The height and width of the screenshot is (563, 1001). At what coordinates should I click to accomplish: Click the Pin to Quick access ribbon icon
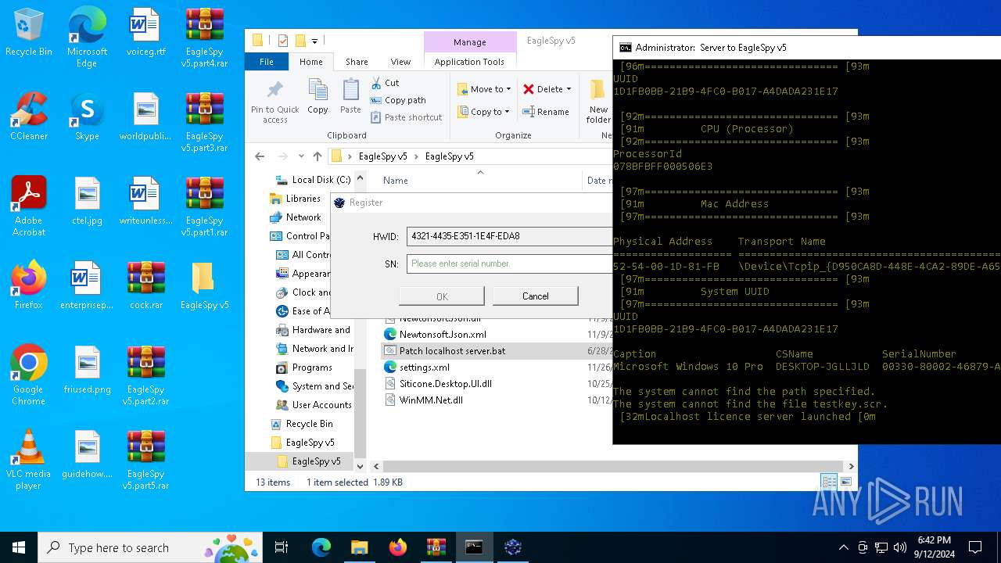click(x=274, y=101)
